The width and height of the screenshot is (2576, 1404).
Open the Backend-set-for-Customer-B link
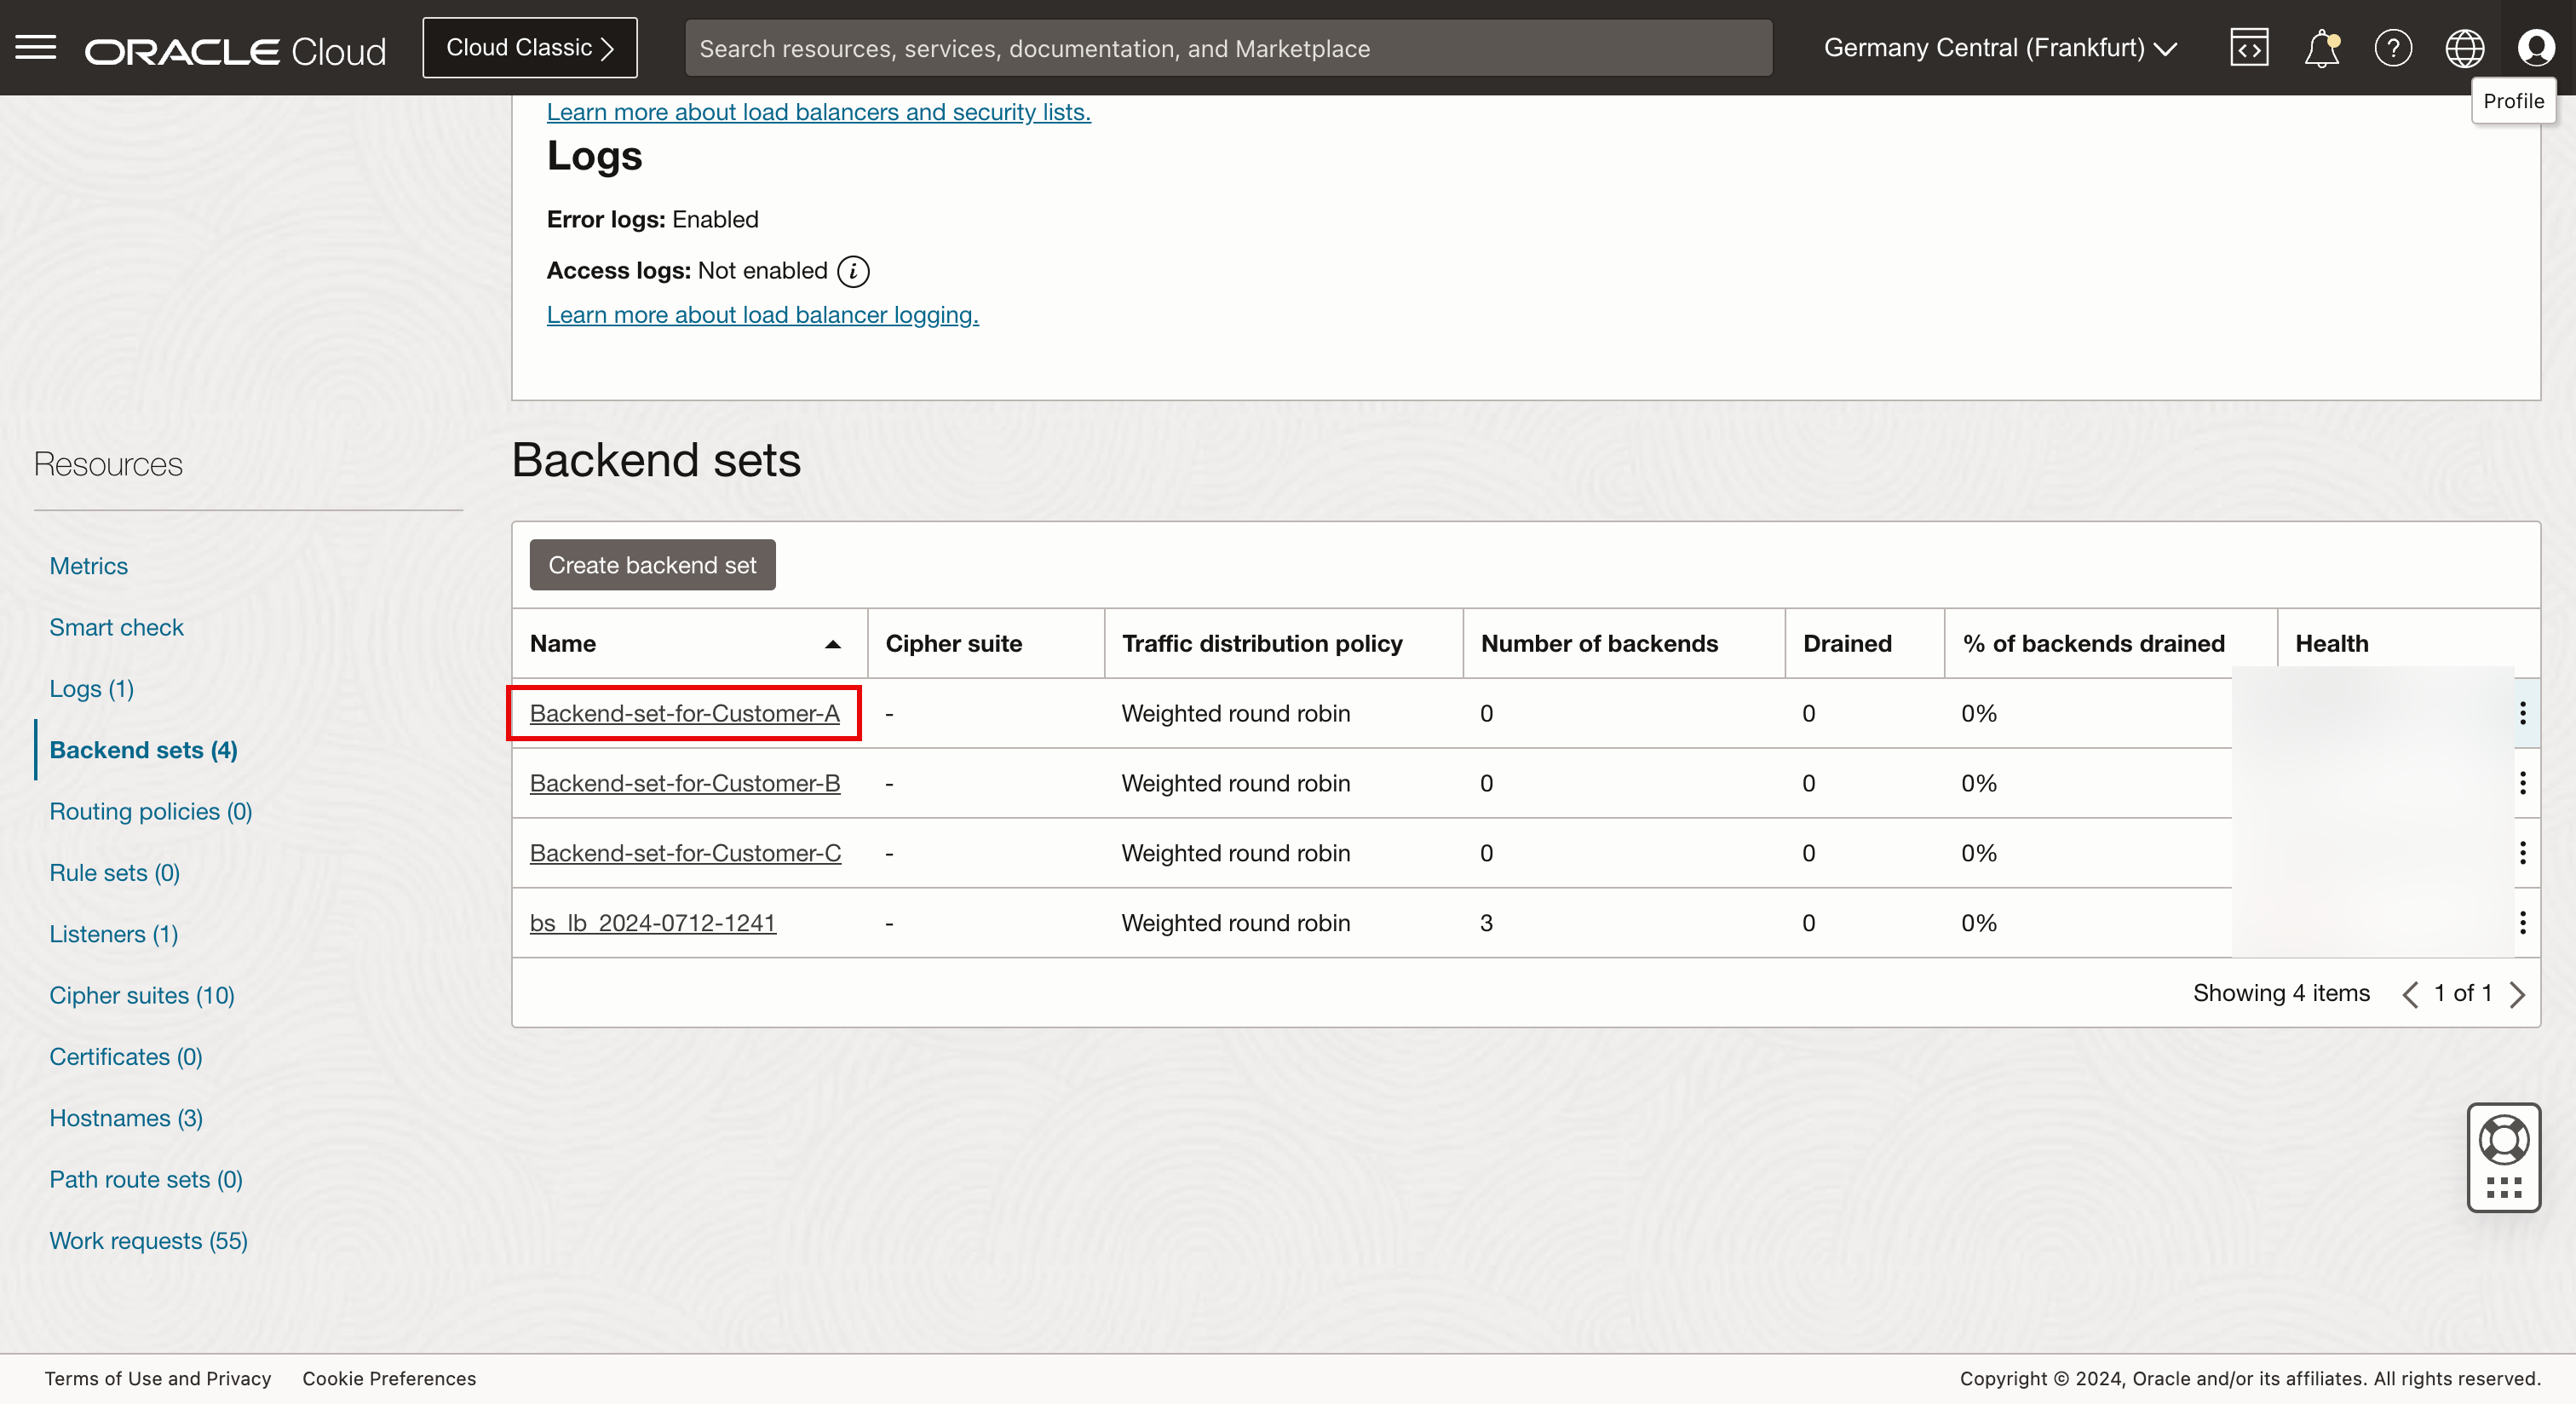coord(684,783)
